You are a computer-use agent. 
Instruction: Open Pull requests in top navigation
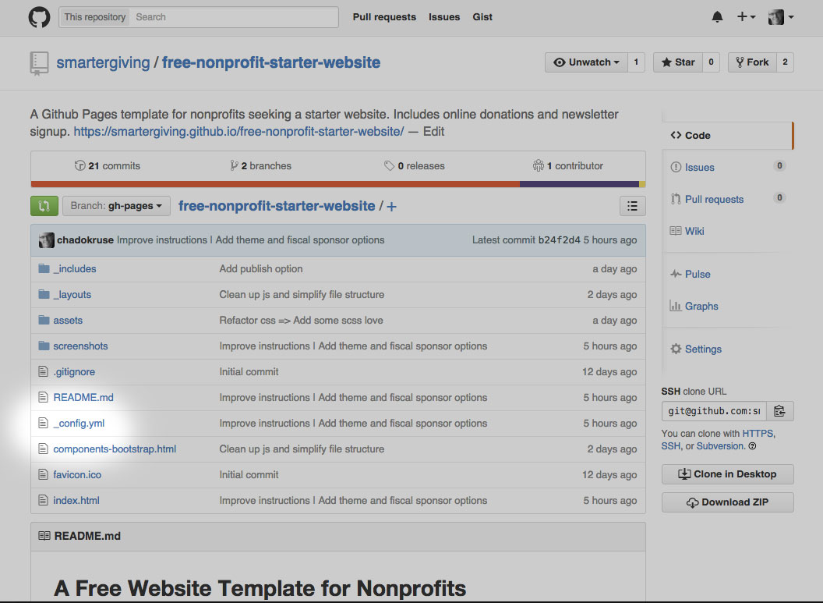tap(384, 17)
